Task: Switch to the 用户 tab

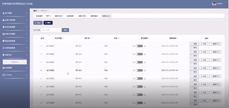Action: [48, 16]
